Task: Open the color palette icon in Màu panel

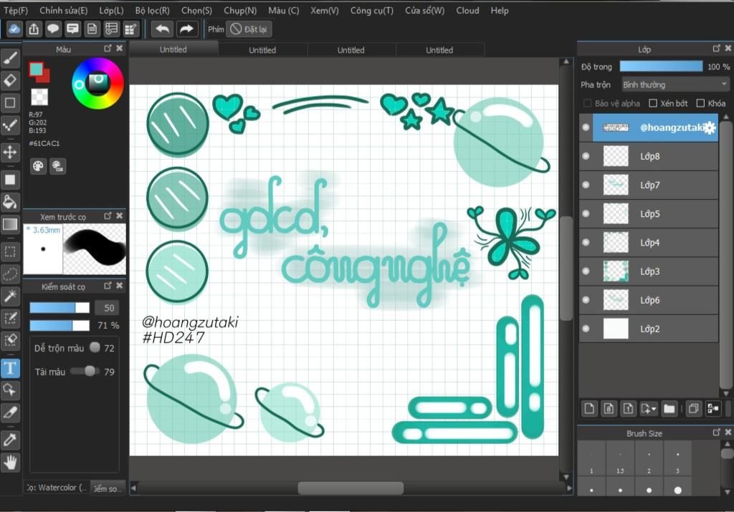Action: 38,166
